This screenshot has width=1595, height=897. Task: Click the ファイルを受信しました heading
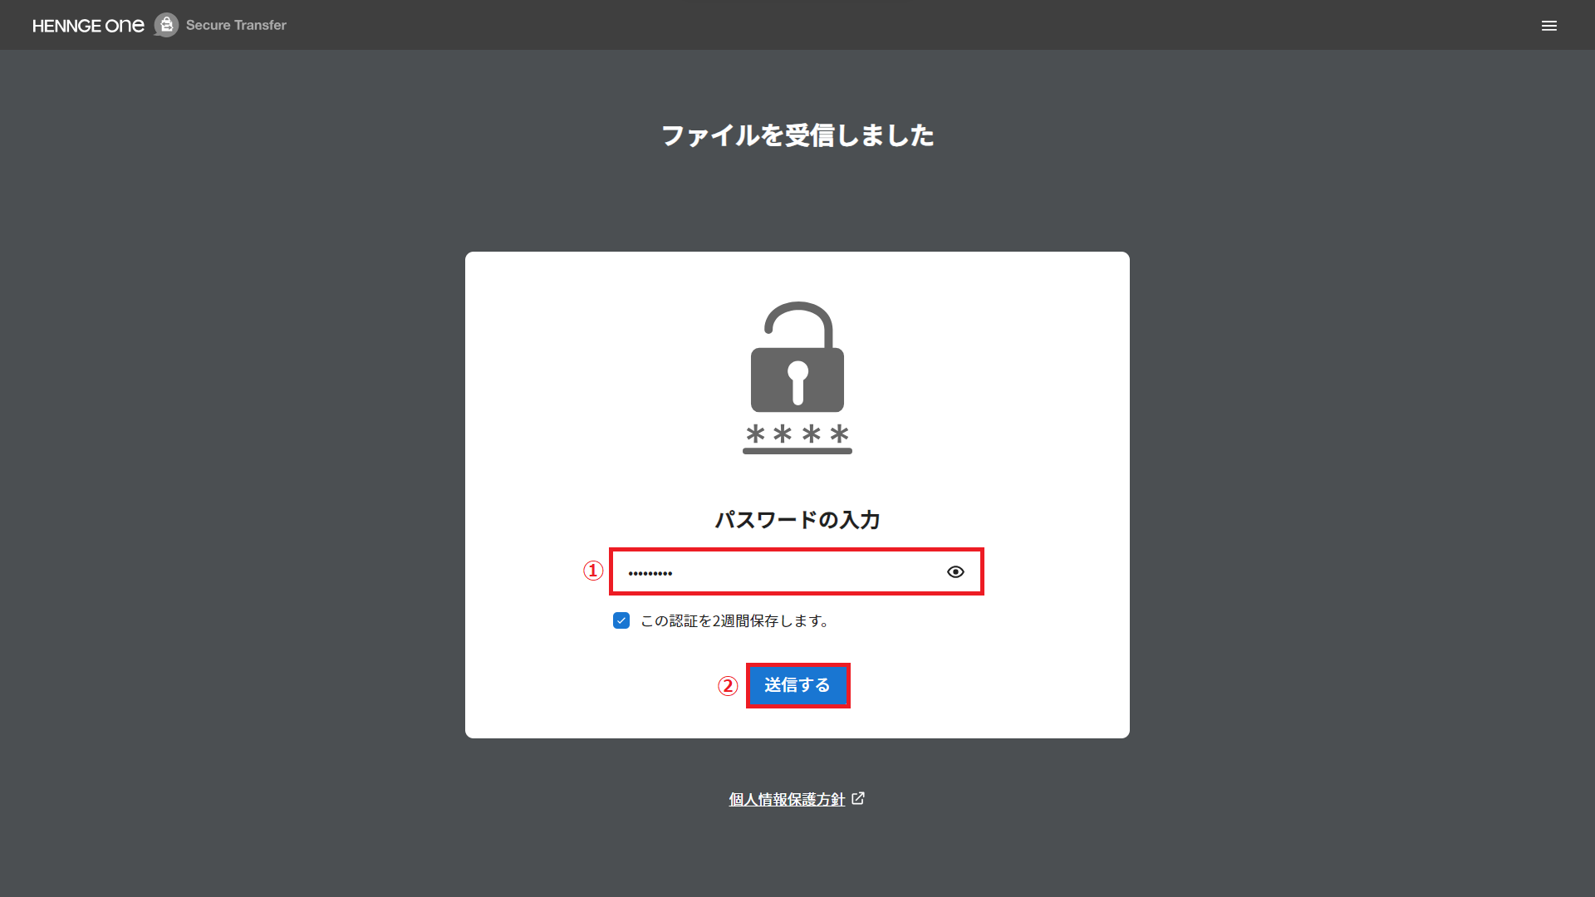point(797,135)
